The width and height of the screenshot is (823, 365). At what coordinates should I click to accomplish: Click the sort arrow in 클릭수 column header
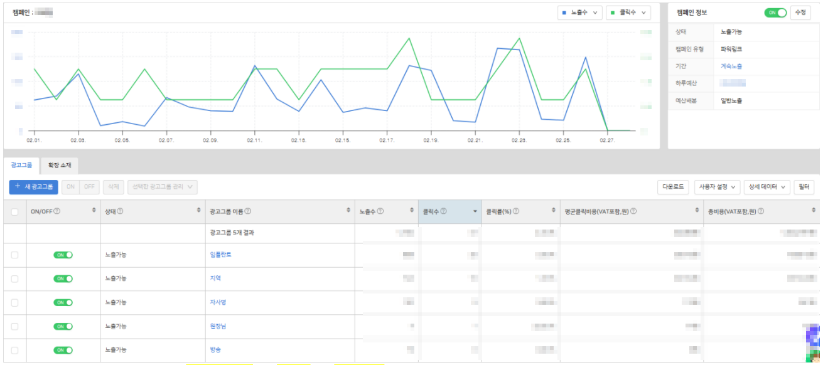point(475,211)
